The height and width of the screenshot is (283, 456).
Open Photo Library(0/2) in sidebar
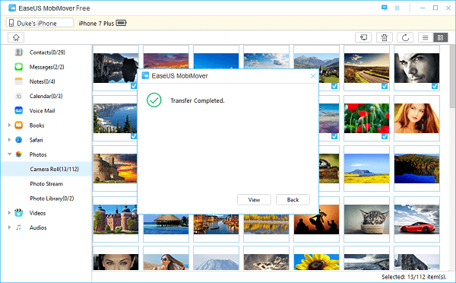click(x=52, y=199)
